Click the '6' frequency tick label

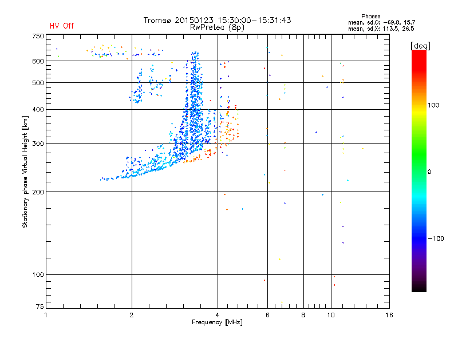[267, 315]
